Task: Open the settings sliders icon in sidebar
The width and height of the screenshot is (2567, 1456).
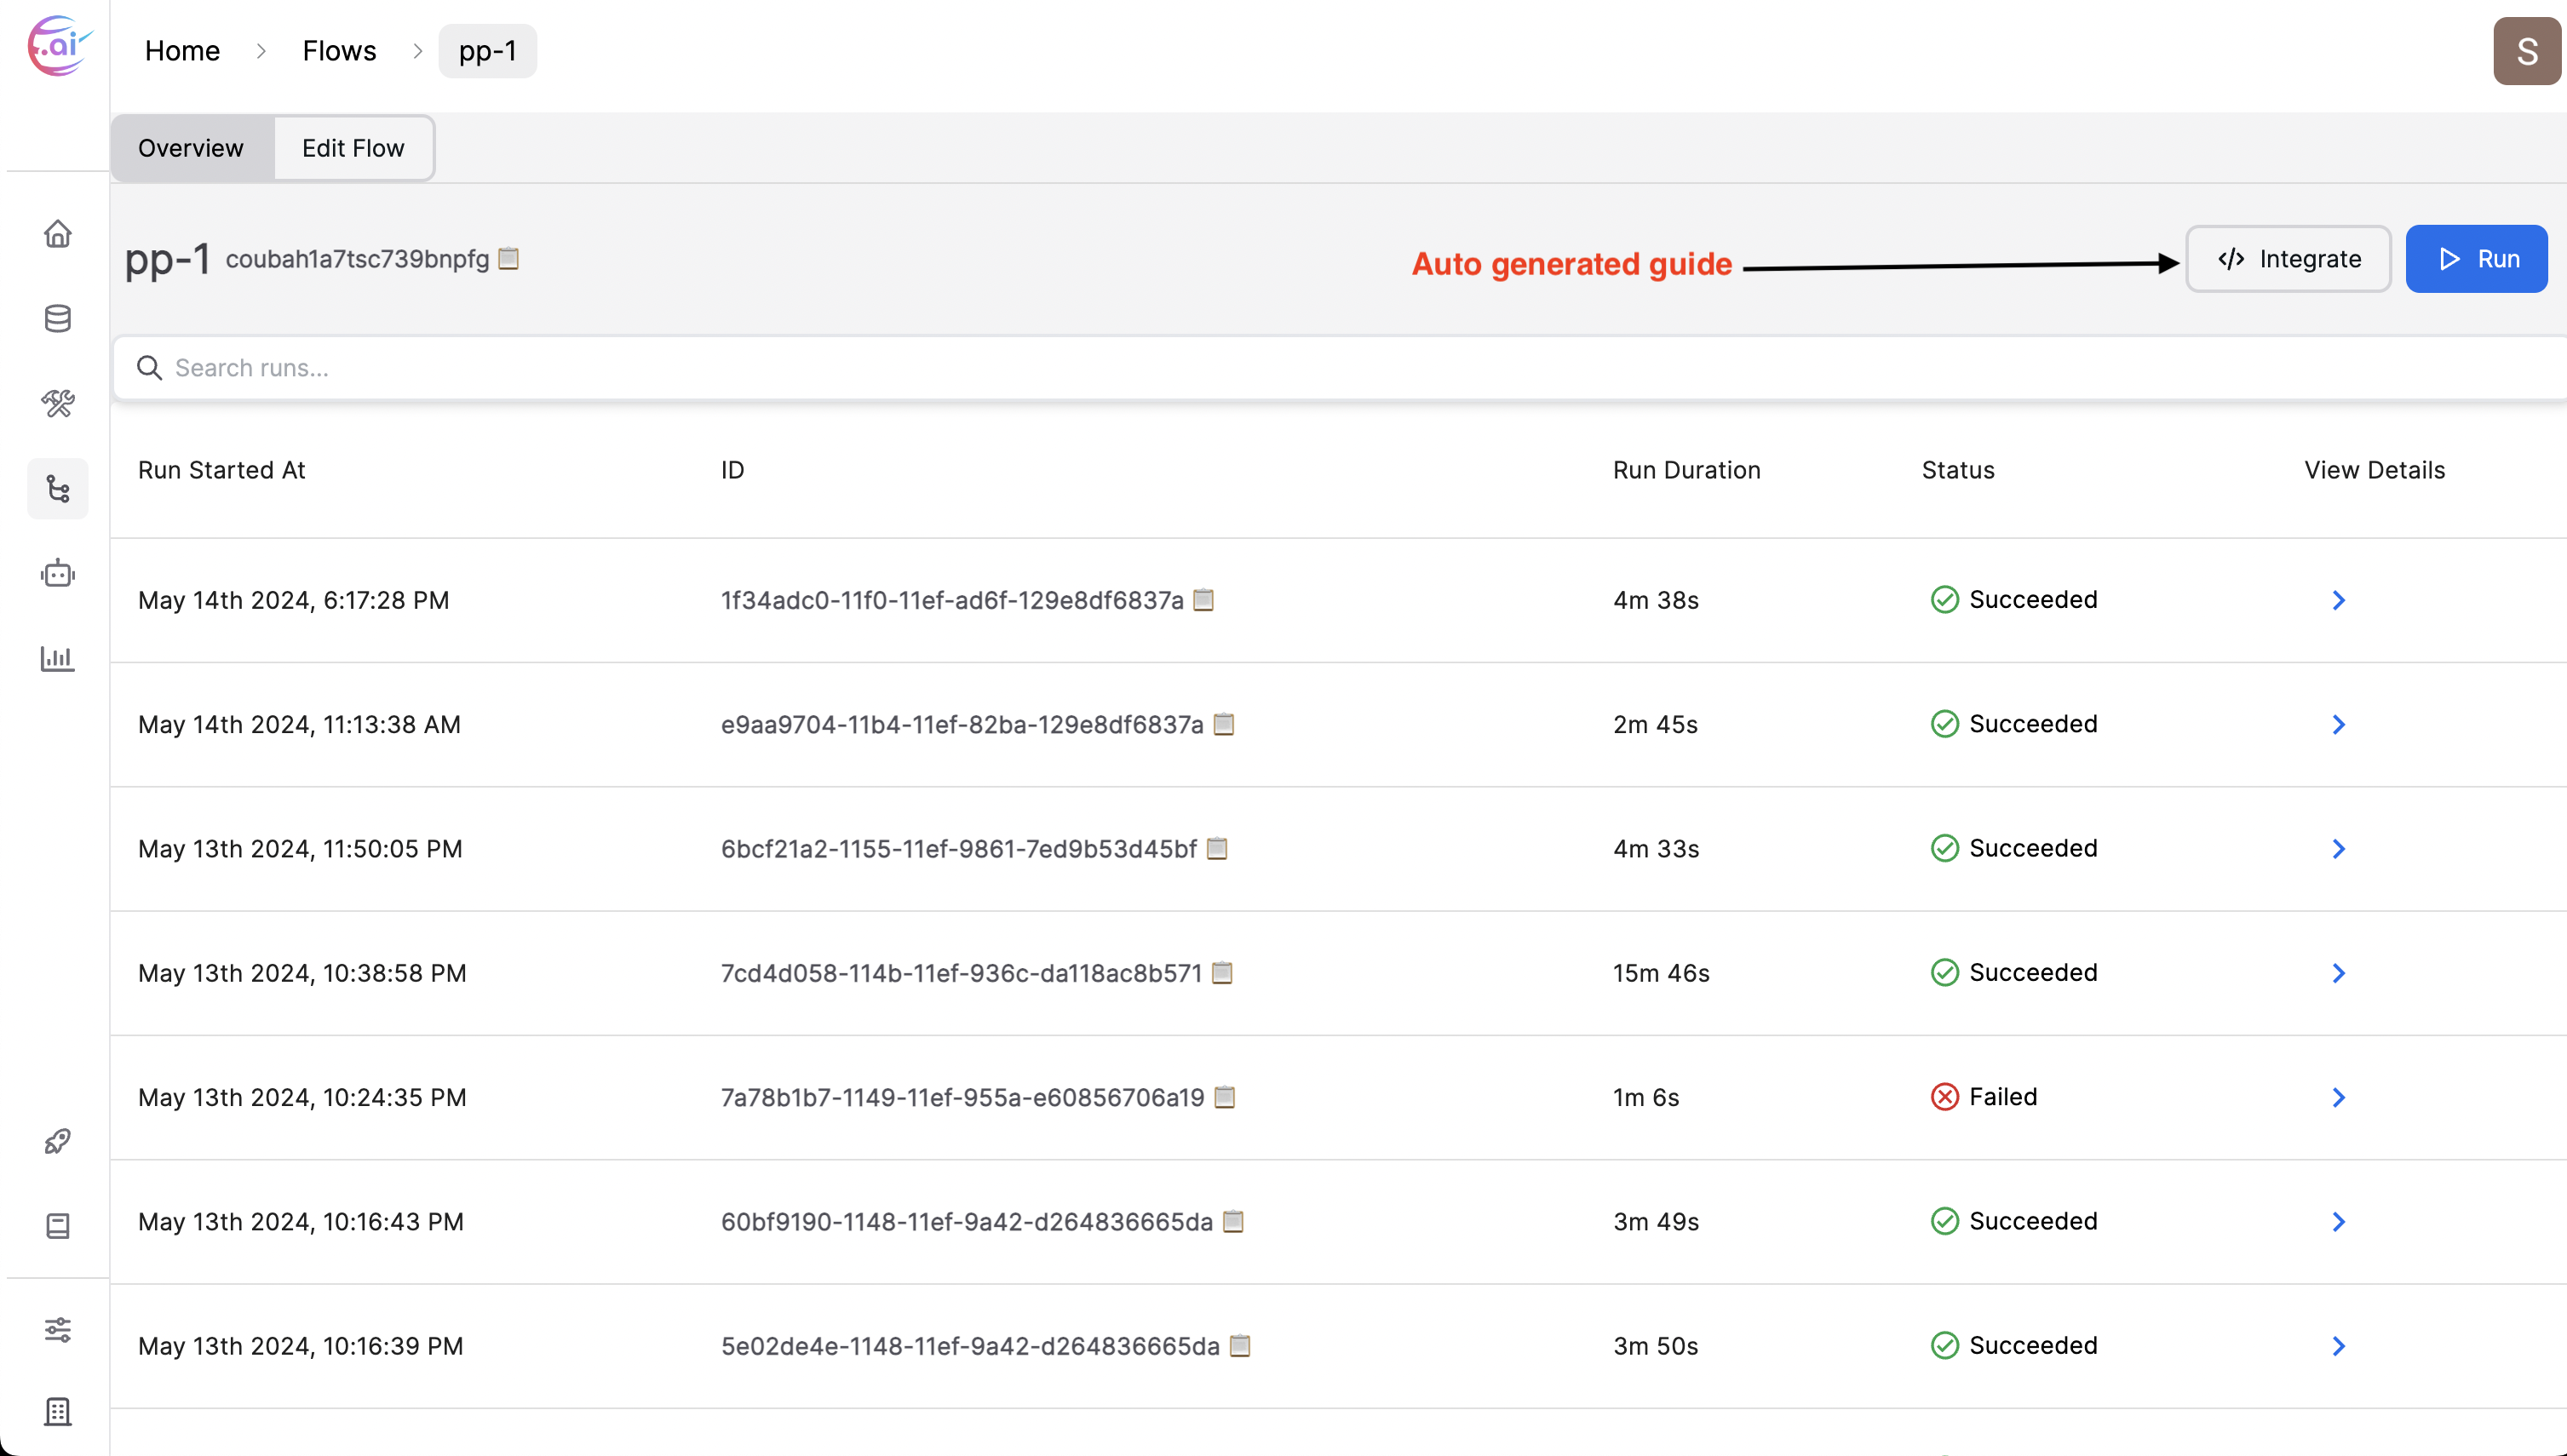Action: point(57,1329)
